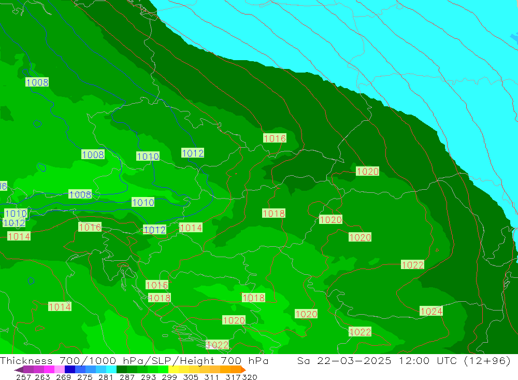Screen dimensions: 518x380
Task: Click the 317 legend value
Action: point(233,377)
